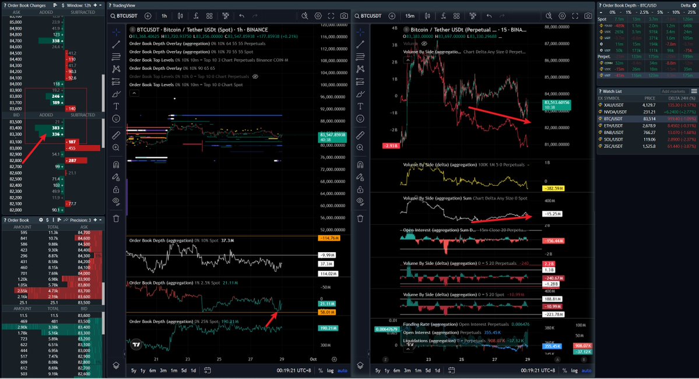Screen dimensions: 699x379
Task: Select ETH/USDT in the Watch List
Action: (x=647, y=126)
